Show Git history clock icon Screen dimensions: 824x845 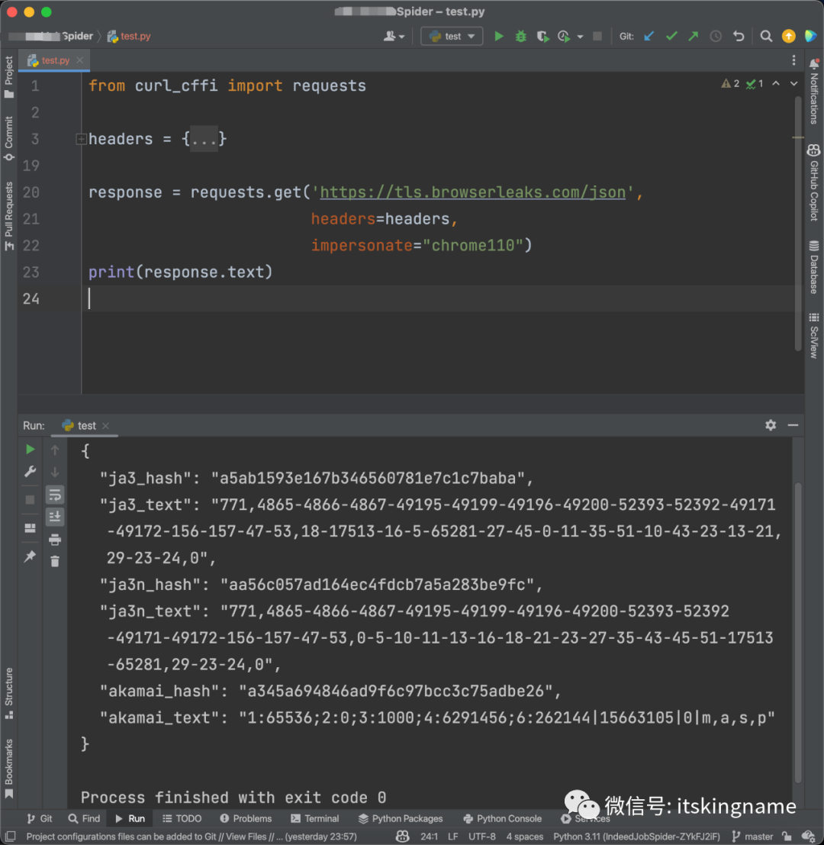(x=716, y=36)
